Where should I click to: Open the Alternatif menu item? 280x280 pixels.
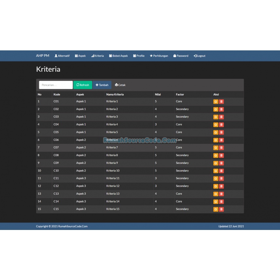click(x=62, y=56)
